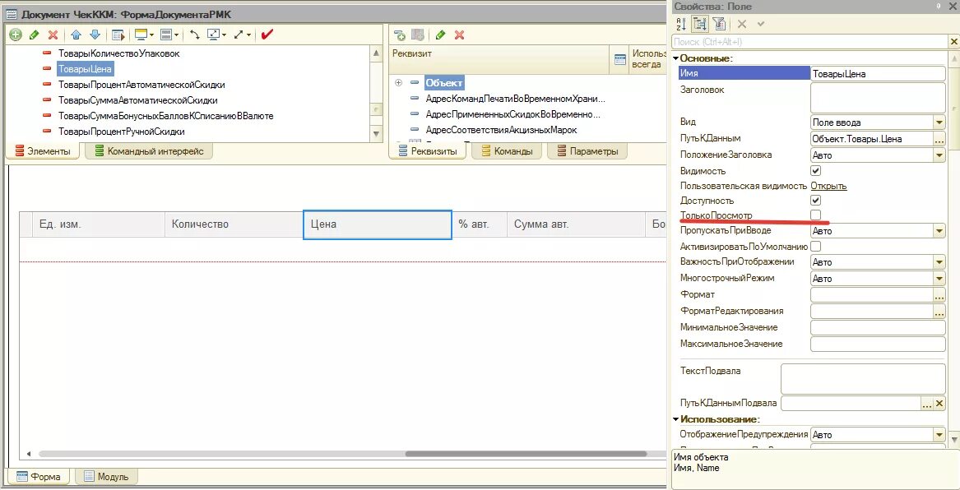Image resolution: width=960 pixels, height=490 pixels.
Task: Move form element down with blue arrow
Action: 95,35
